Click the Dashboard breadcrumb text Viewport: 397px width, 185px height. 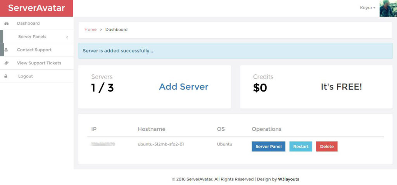(x=116, y=29)
